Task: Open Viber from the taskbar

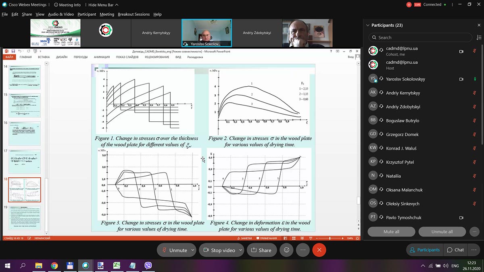Action: 148,266
